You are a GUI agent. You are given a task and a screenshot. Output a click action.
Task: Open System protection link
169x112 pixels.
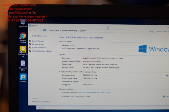pos(39,47)
